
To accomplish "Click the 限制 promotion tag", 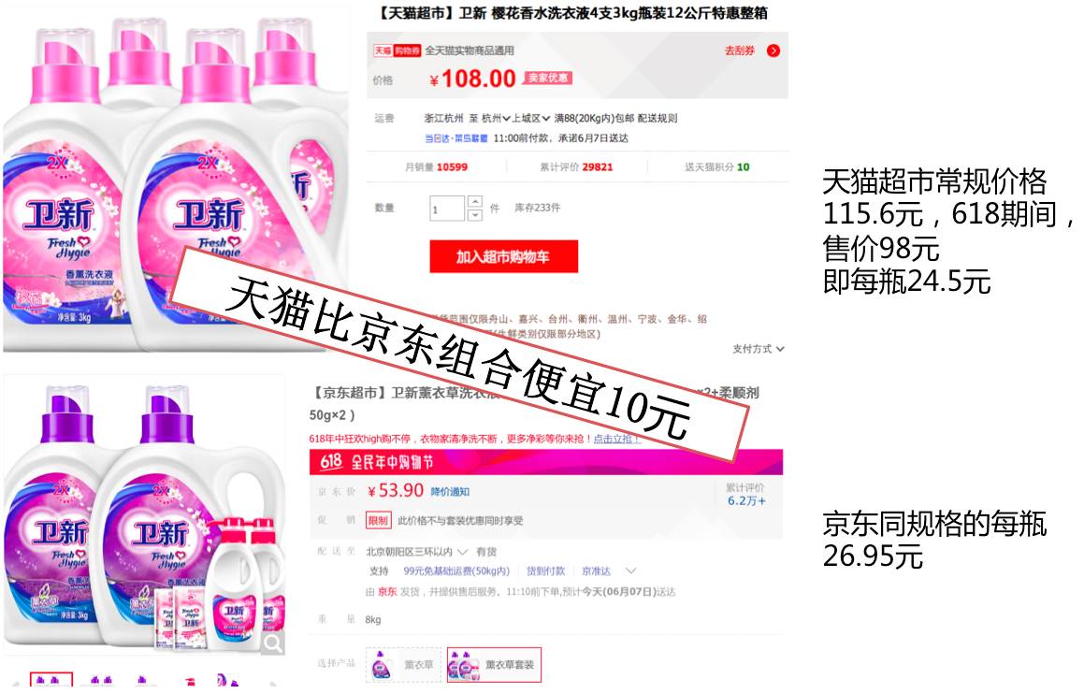I will 378,520.
